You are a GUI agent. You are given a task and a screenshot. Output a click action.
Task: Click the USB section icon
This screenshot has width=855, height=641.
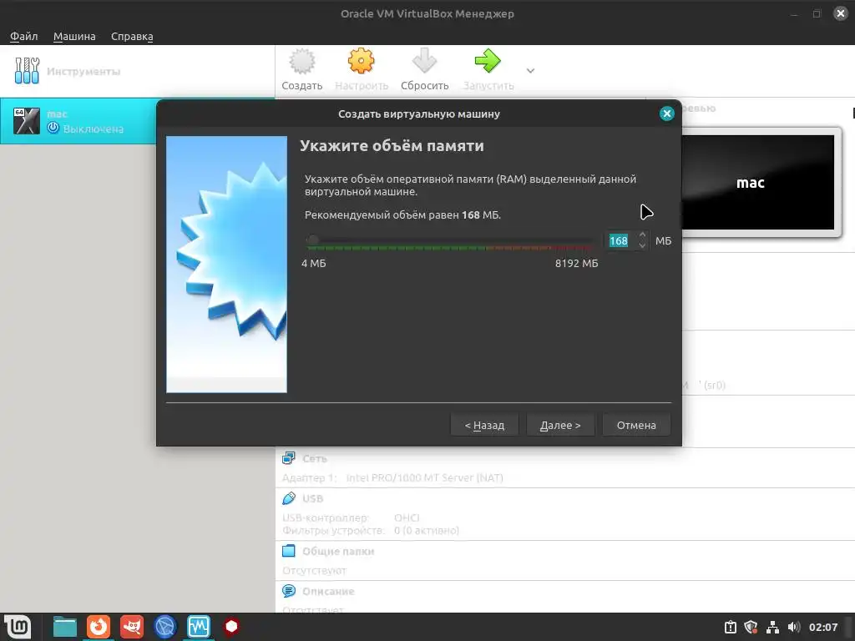pos(288,498)
